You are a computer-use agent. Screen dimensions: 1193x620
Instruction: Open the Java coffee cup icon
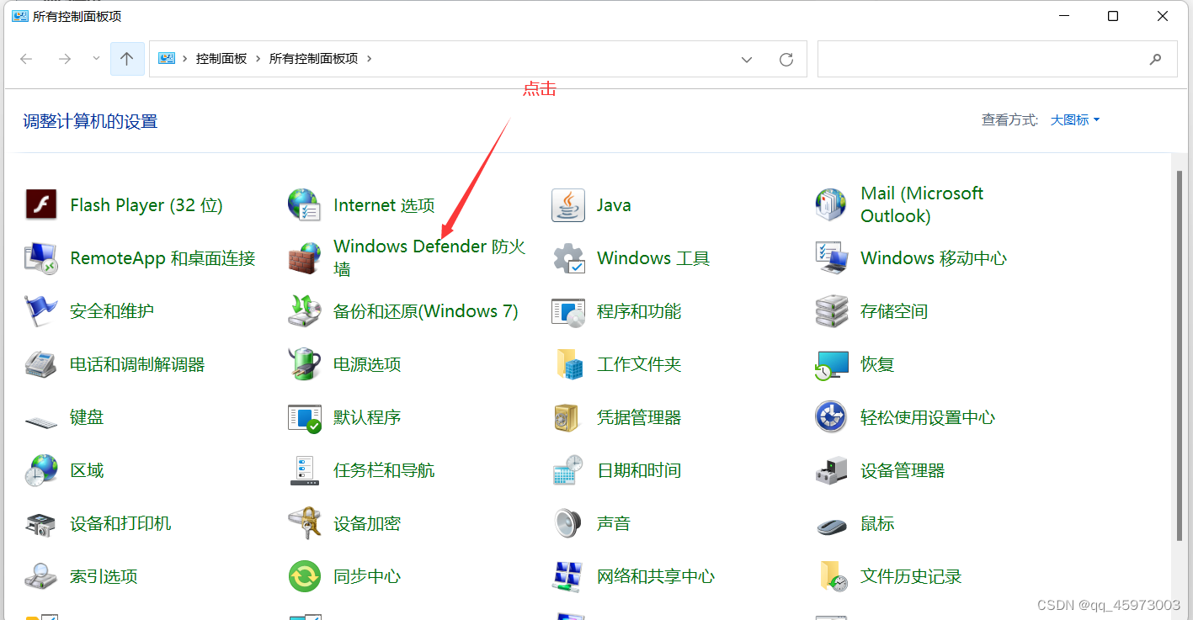tap(568, 204)
